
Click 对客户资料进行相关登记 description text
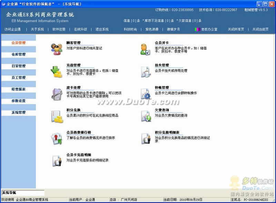pos(84,48)
